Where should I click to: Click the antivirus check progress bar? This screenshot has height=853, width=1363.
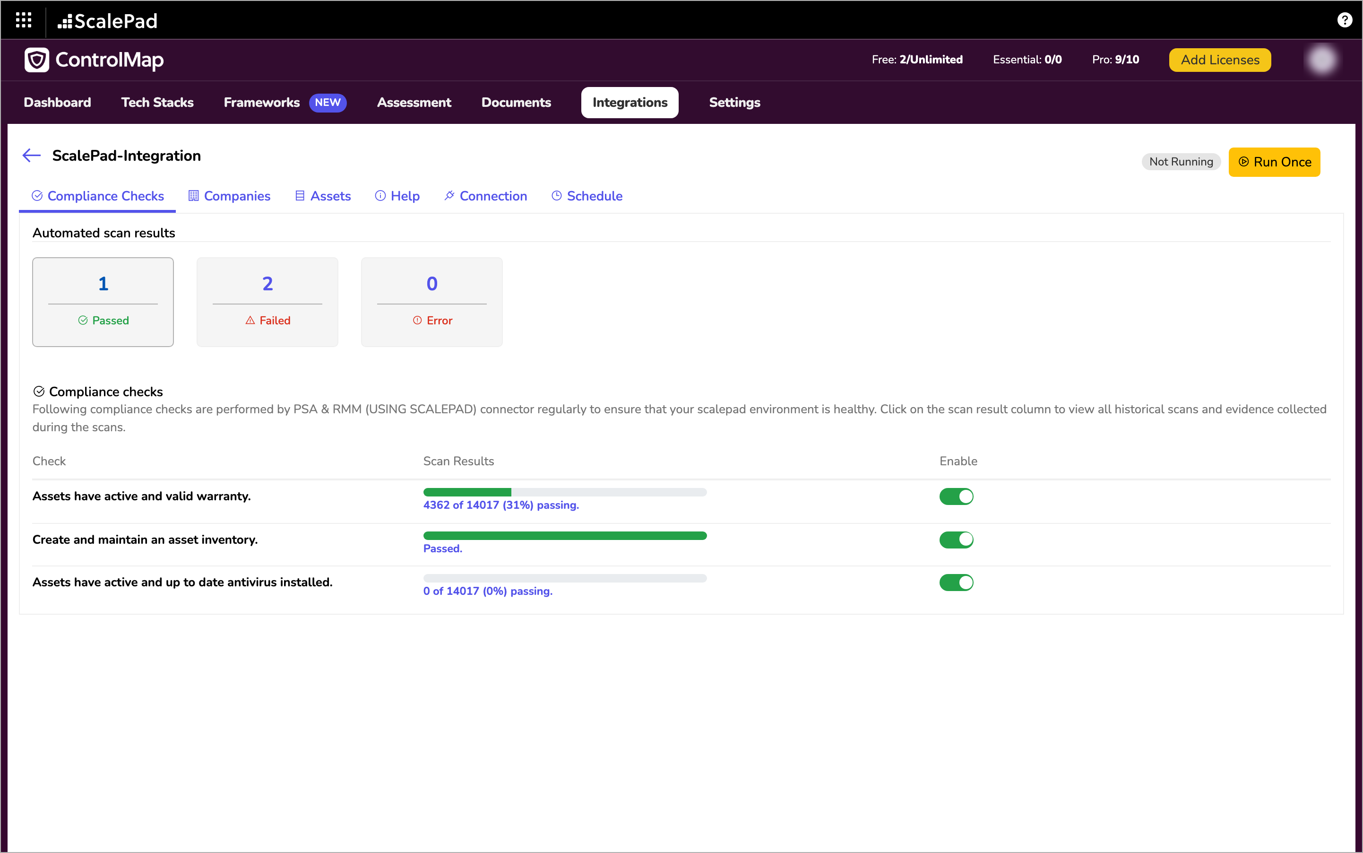pos(564,578)
